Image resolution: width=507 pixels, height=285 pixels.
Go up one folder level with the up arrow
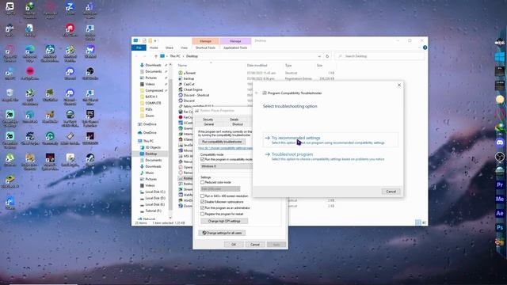(x=156, y=56)
